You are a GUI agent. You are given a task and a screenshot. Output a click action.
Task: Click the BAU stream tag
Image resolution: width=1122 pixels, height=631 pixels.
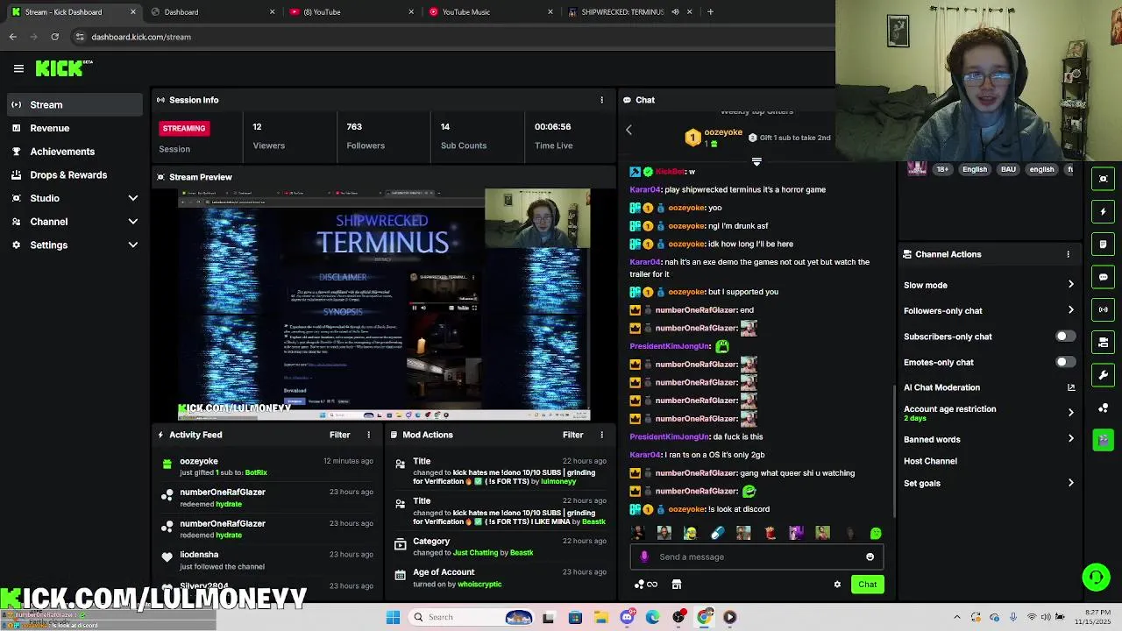tap(1008, 169)
